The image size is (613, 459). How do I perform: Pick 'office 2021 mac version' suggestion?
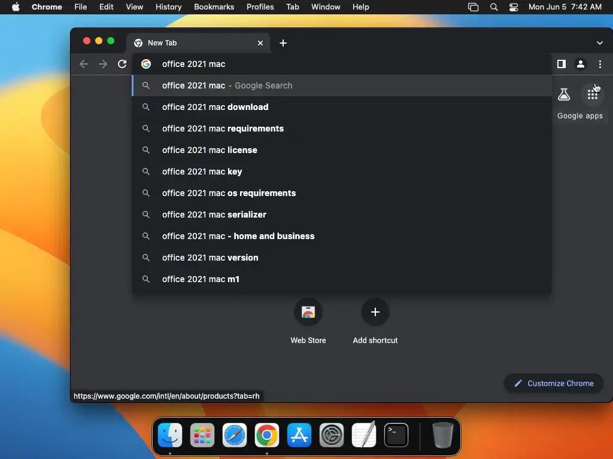[x=342, y=258]
